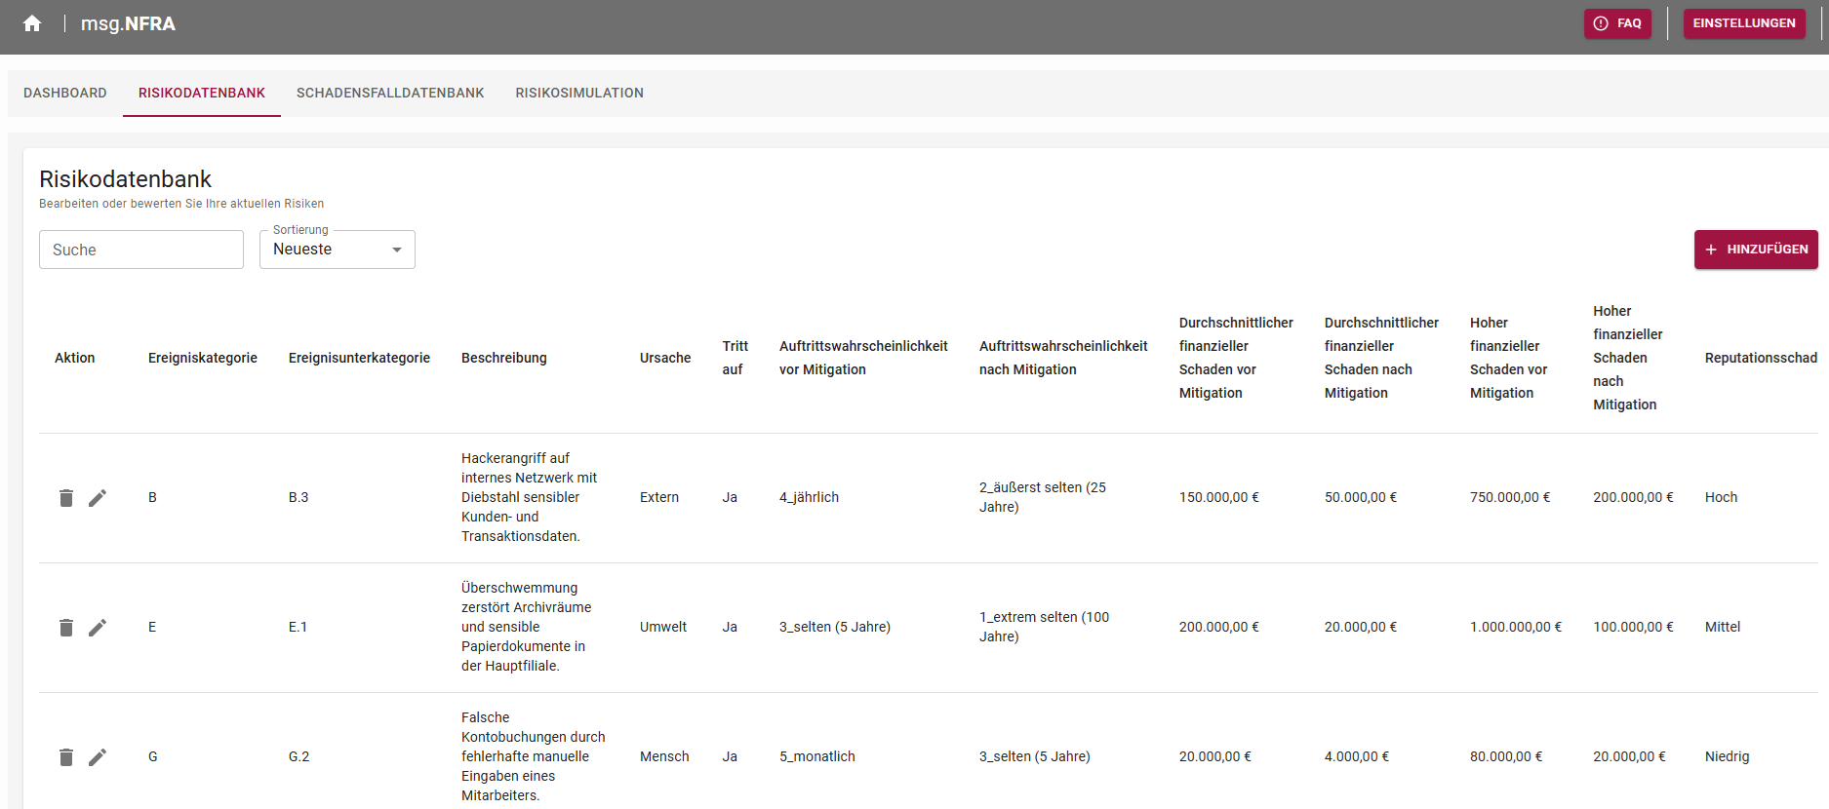Delete the Falsche Kontobuchungen risk row
This screenshot has height=809, width=1829.
coord(66,757)
